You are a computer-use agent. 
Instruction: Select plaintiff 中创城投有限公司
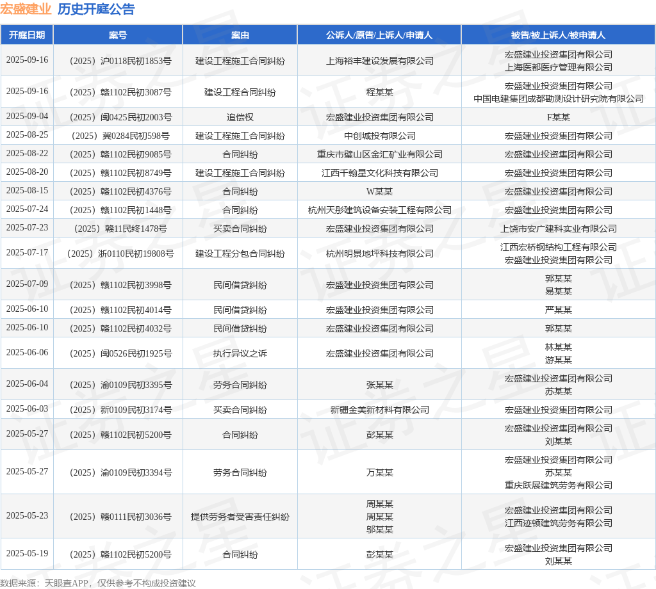pyautogui.click(x=379, y=136)
